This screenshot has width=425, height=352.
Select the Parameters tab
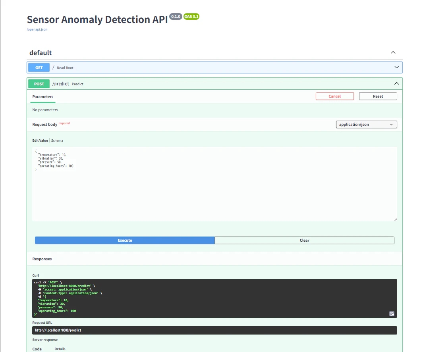[x=43, y=97]
